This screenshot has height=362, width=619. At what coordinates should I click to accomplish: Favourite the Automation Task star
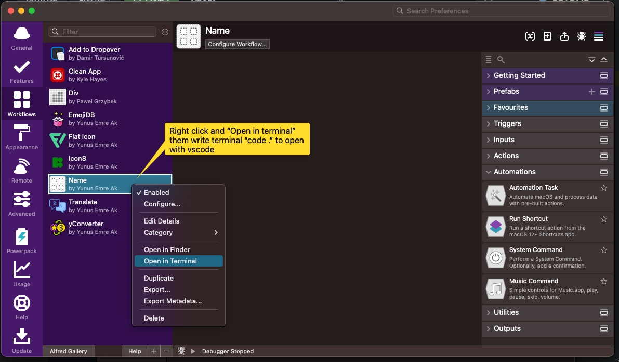point(603,188)
